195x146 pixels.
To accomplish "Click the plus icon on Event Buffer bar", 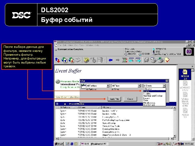I will coord(65,104).
